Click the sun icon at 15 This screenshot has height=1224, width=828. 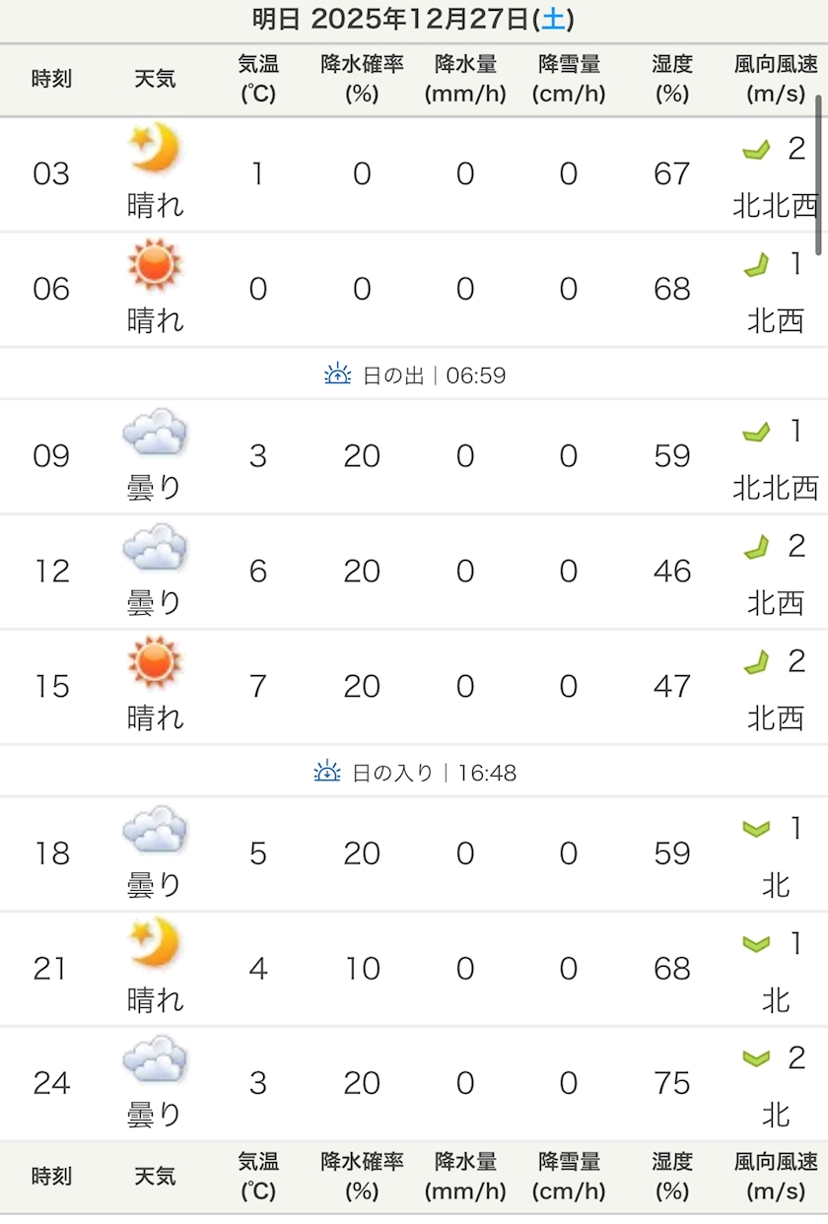pyautogui.click(x=155, y=662)
